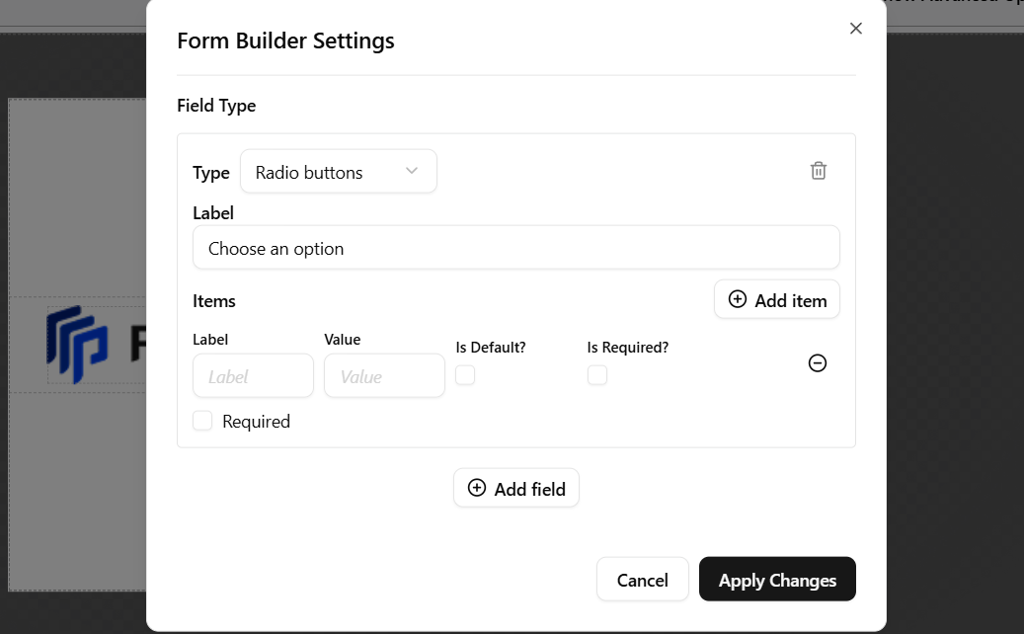
Task: Click the plus icon on Add field
Action: (477, 488)
